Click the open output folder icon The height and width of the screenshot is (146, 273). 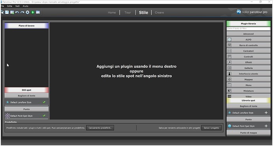38,12
